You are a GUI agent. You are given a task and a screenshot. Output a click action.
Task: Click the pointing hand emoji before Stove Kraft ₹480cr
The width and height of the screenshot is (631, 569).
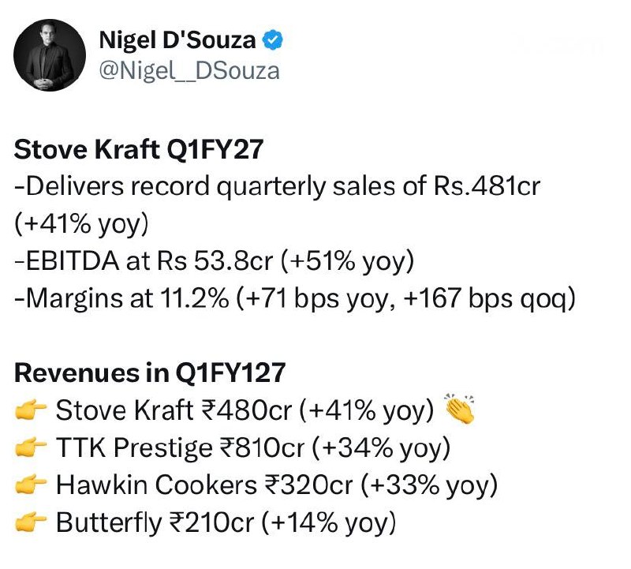click(31, 410)
